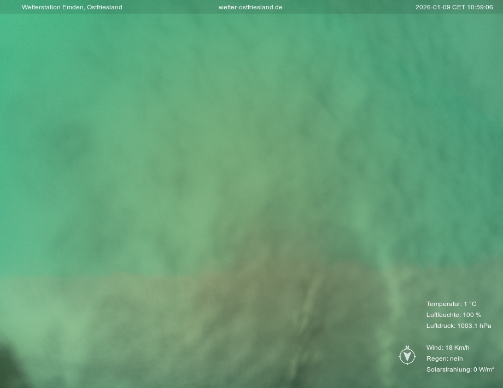Image resolution: width=503 pixels, height=388 pixels.
Task: Click the Temperatur label
Action: [443, 304]
